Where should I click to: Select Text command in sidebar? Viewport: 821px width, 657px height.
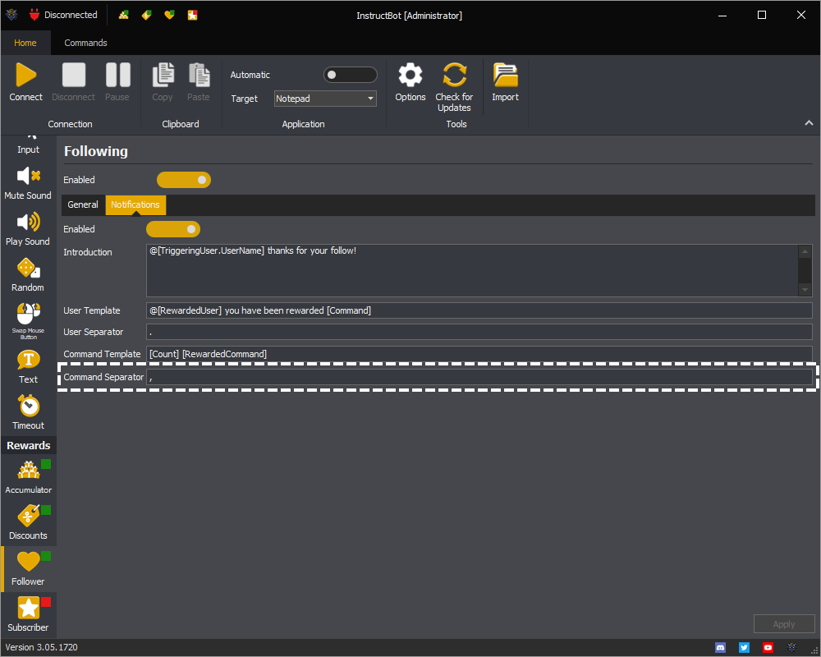28,367
